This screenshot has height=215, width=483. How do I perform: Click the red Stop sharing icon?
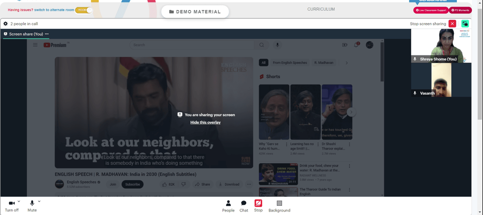pyautogui.click(x=258, y=203)
